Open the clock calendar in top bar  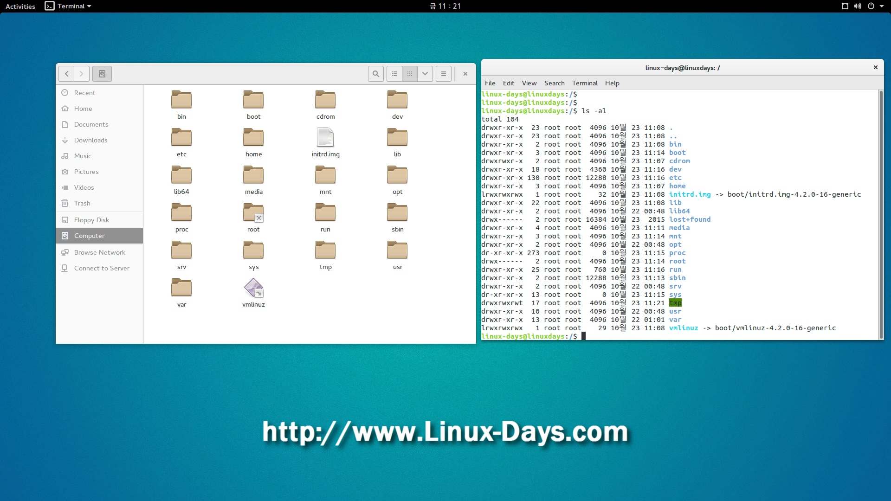click(445, 6)
